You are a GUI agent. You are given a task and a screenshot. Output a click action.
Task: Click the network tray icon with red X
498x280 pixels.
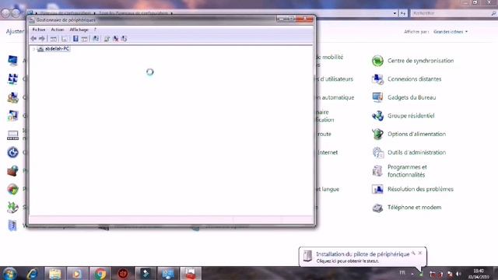pos(450,274)
